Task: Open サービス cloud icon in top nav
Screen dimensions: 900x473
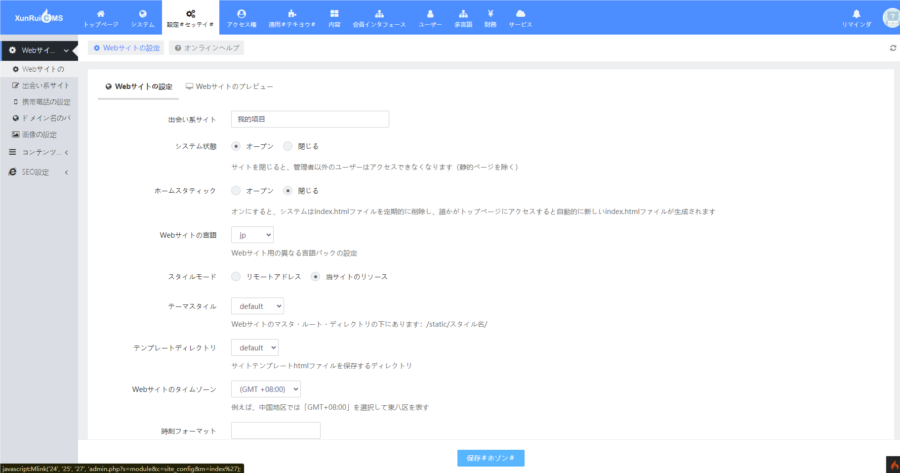Action: point(521,14)
